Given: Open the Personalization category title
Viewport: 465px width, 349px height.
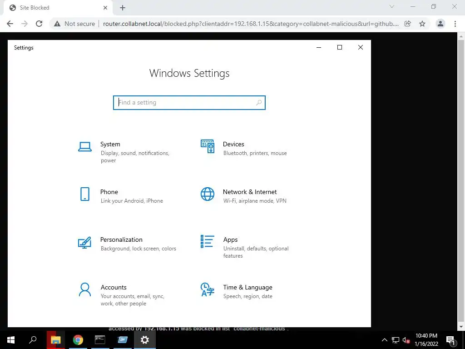Looking at the screenshot, I should click(x=121, y=240).
